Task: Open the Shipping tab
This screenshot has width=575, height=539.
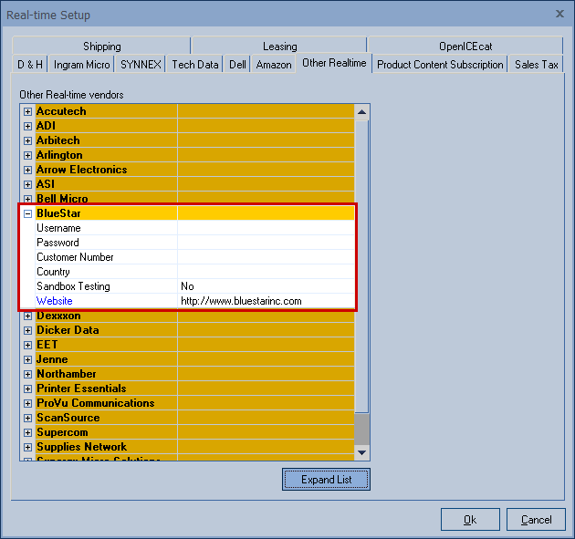Action: click(101, 47)
